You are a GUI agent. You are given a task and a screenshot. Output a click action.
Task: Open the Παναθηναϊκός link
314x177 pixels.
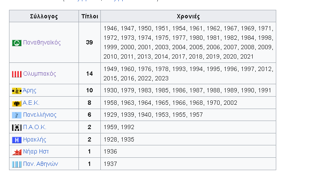pos(42,43)
